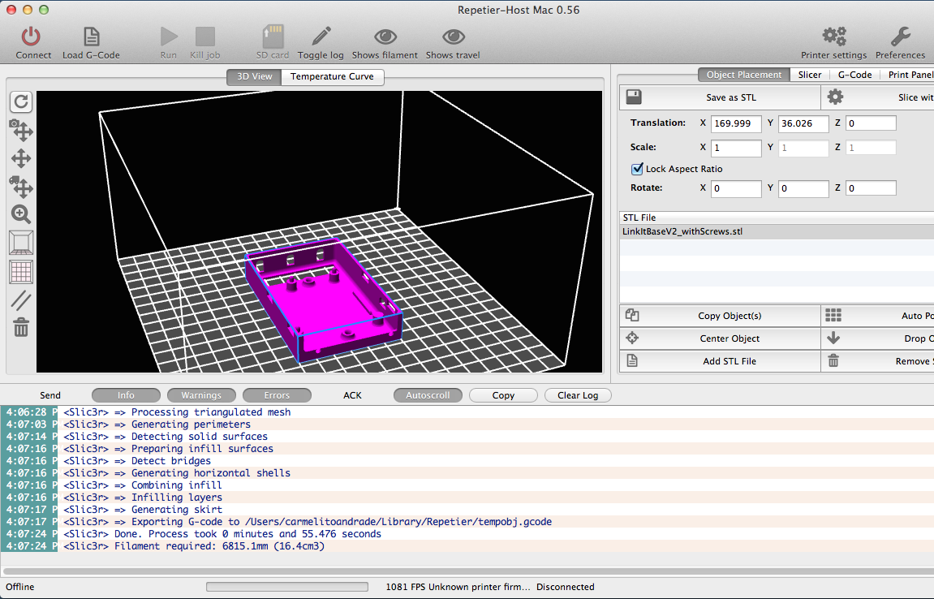Click the "Disconnected" status text

click(x=566, y=587)
